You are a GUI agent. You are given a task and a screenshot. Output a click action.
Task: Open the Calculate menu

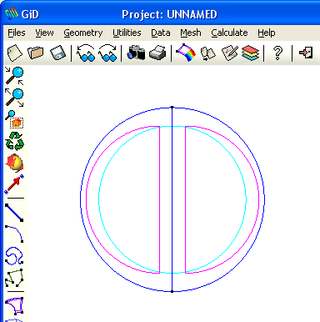point(229,33)
